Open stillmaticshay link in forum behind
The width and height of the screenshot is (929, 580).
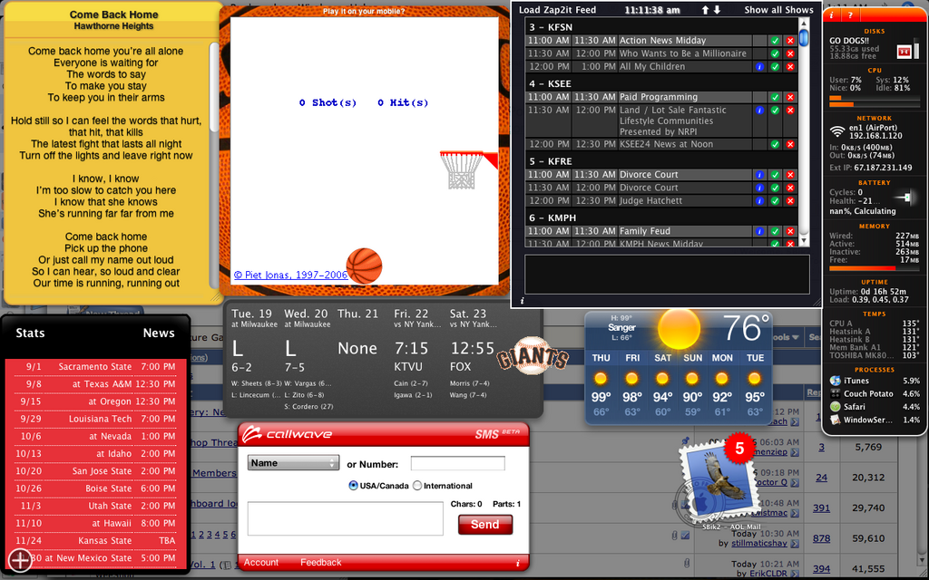point(761,544)
